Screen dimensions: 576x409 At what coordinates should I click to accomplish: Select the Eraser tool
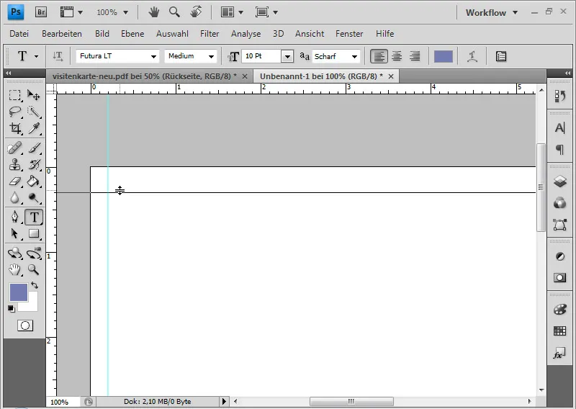pos(14,181)
